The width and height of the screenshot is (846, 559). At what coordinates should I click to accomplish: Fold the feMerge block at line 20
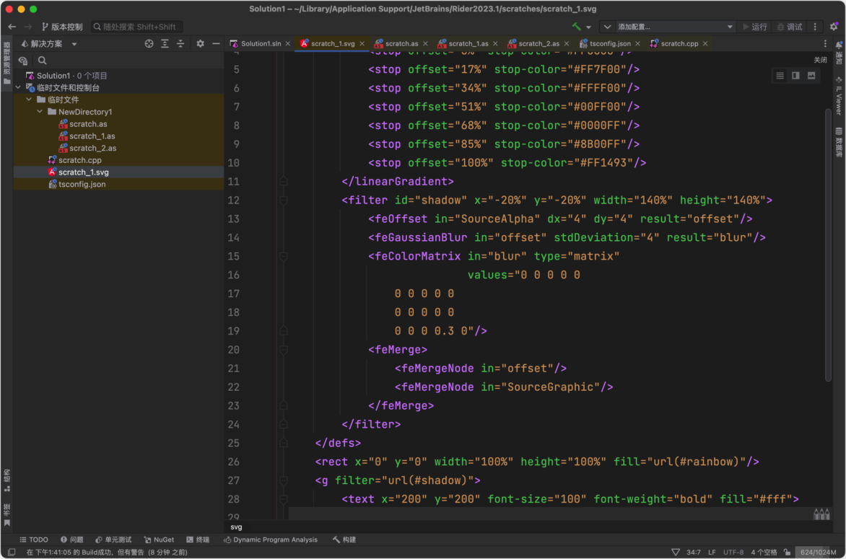click(284, 350)
